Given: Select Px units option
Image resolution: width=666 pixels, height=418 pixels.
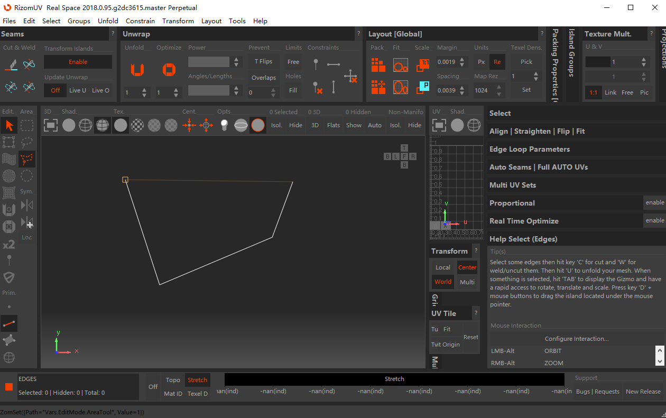Looking at the screenshot, I should (x=482, y=62).
